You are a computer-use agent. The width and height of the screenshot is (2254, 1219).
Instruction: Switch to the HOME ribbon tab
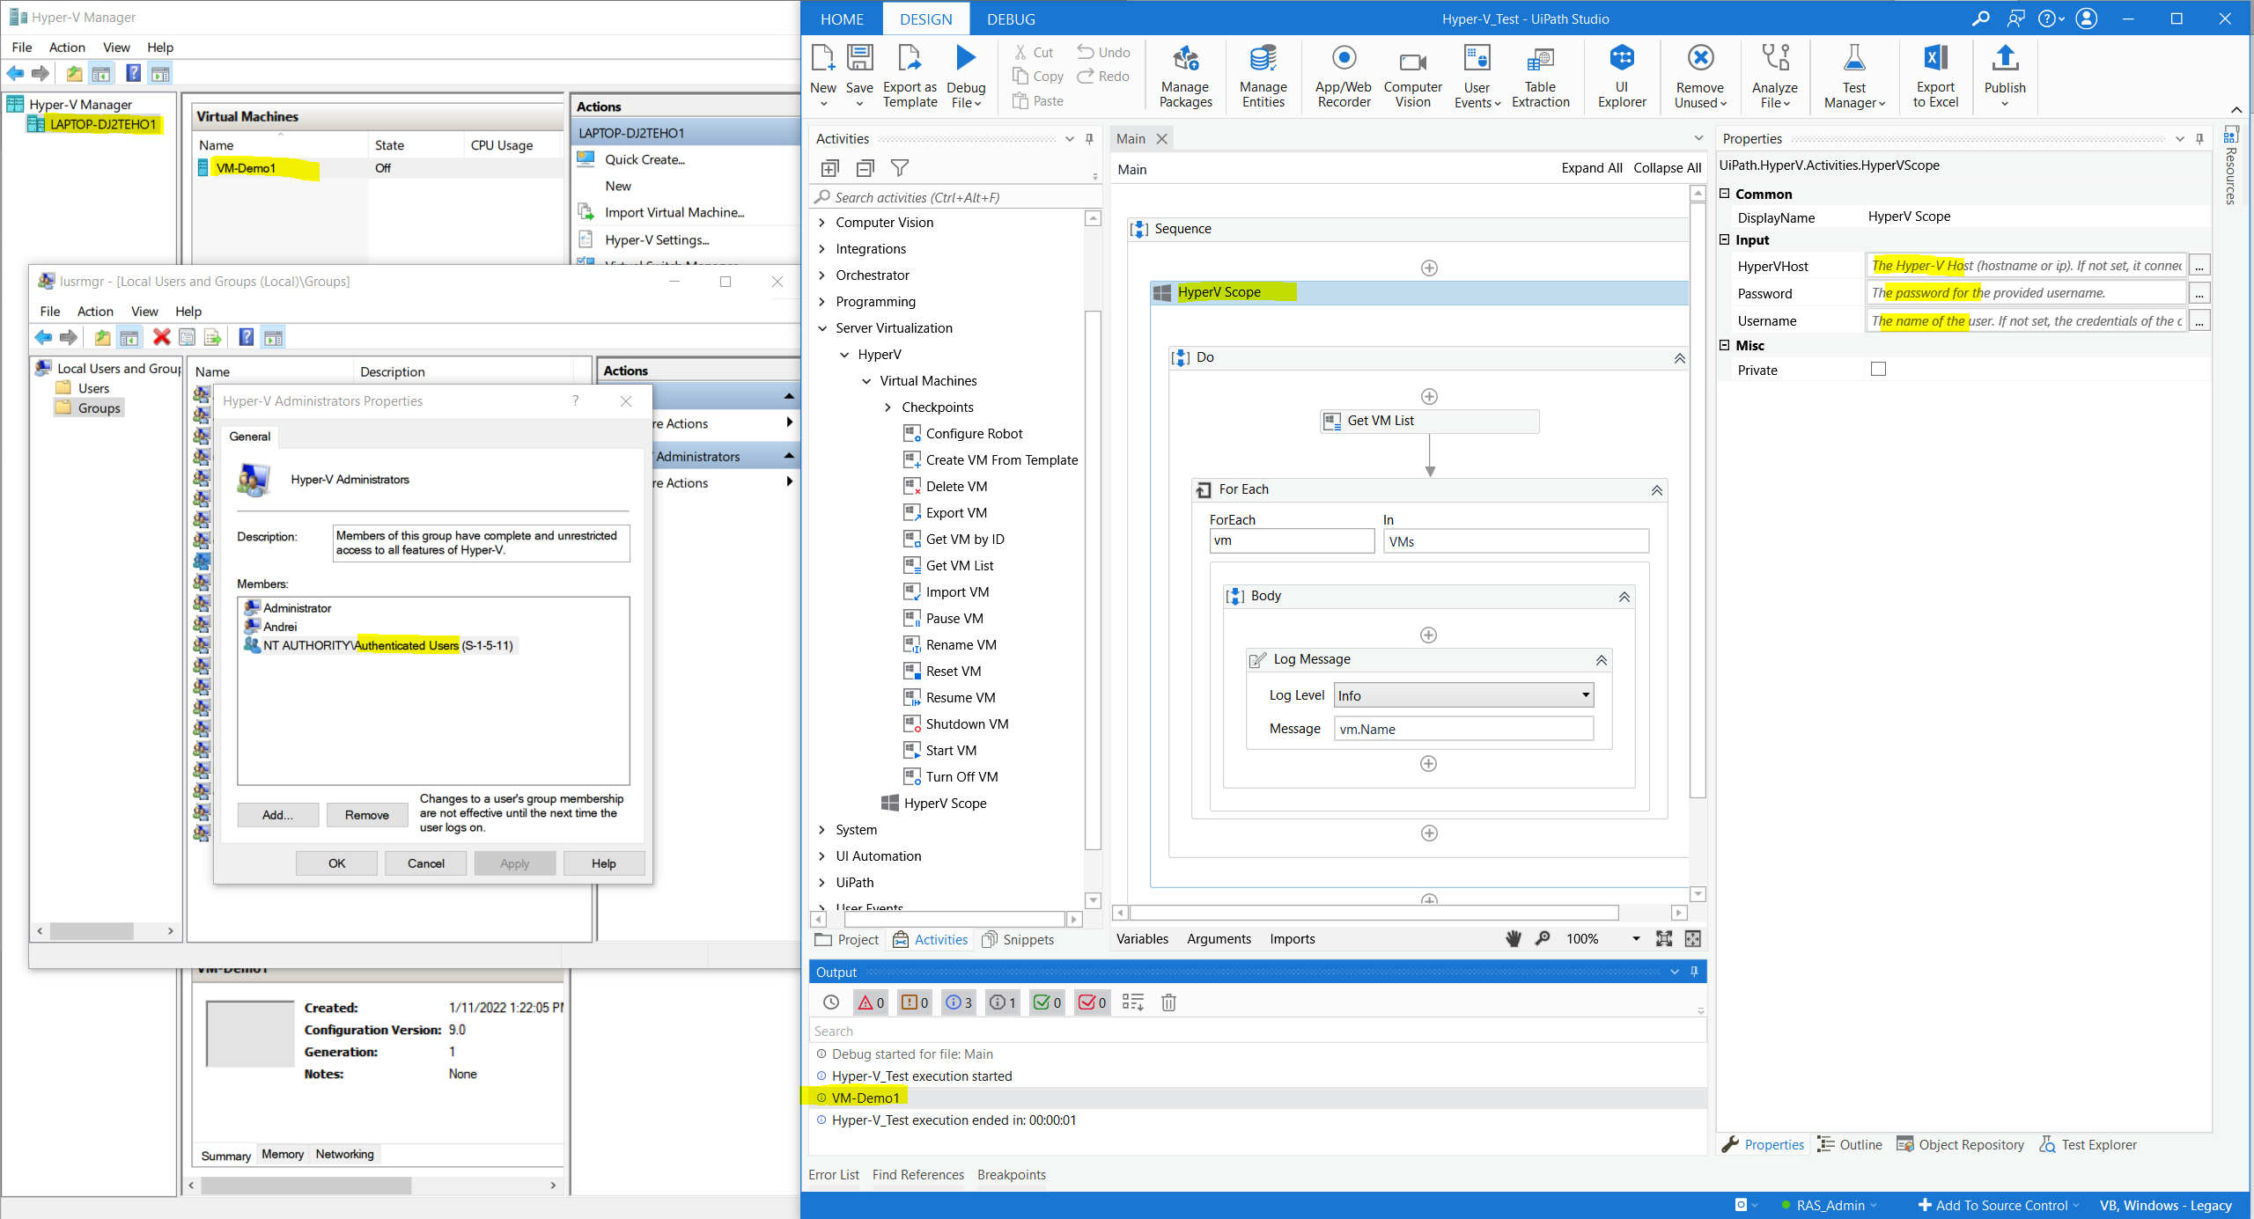pos(842,19)
